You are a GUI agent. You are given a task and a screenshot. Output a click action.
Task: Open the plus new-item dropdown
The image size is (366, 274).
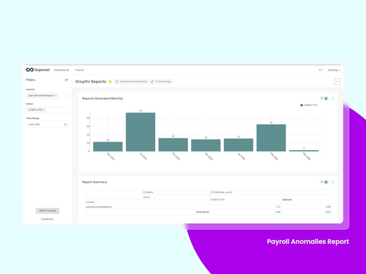(321, 70)
